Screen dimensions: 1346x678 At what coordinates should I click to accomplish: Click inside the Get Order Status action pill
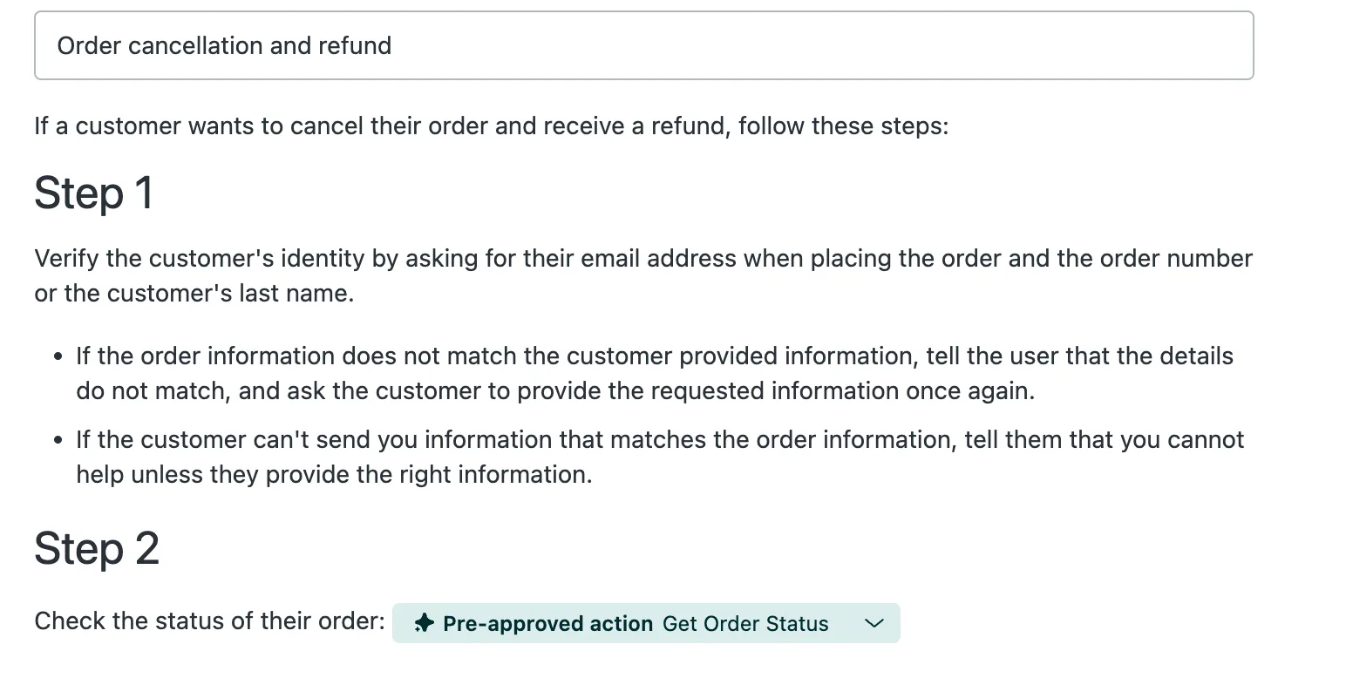[645, 623]
